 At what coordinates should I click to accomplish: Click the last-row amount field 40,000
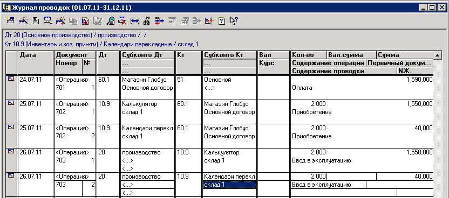405,176
